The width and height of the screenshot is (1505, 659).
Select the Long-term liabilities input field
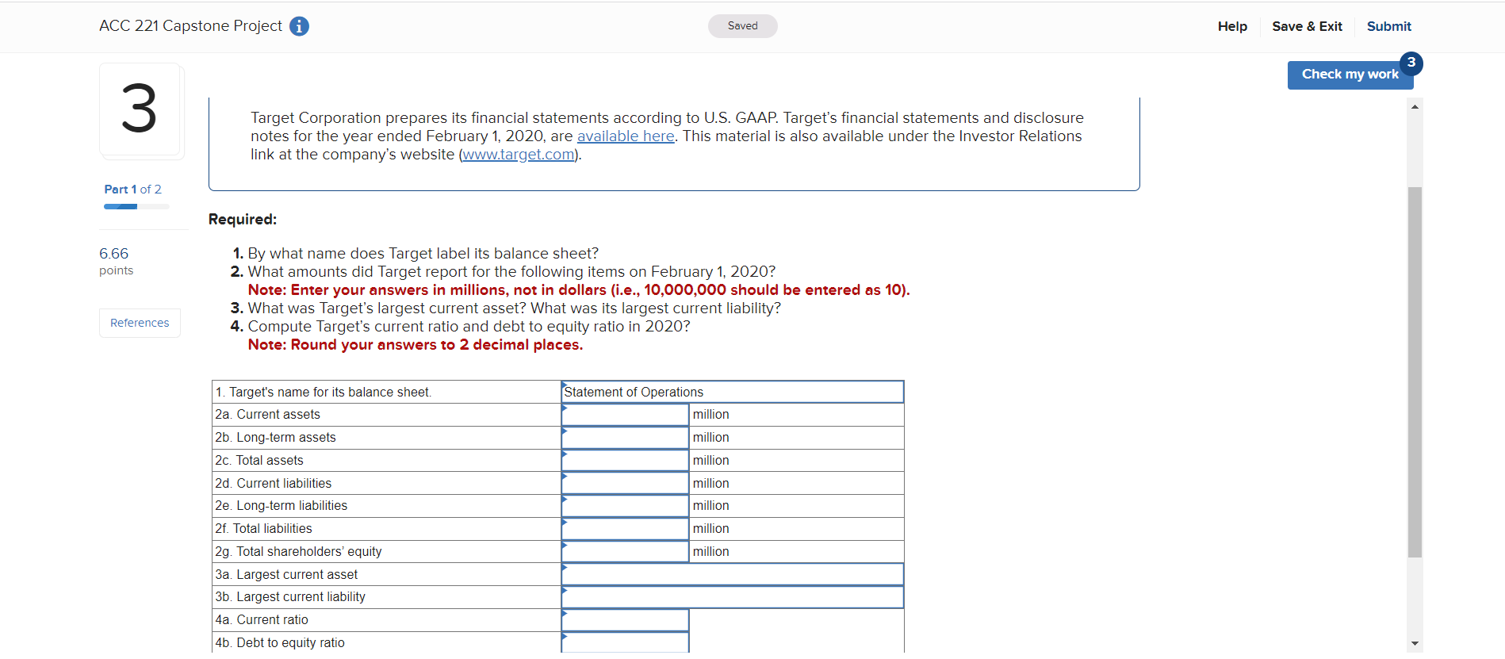(x=625, y=506)
